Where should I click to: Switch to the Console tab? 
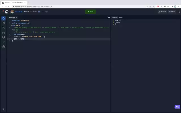tap(115, 18)
